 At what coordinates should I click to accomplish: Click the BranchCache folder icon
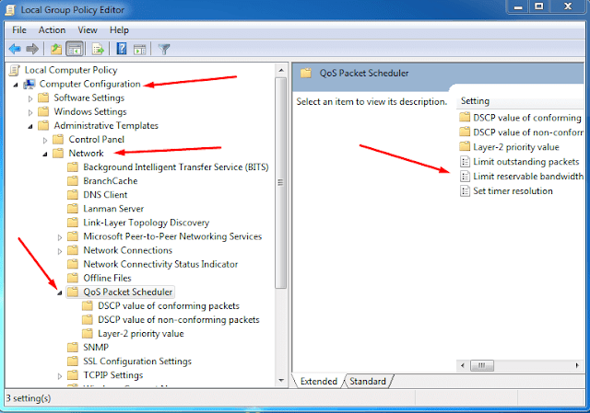(73, 181)
